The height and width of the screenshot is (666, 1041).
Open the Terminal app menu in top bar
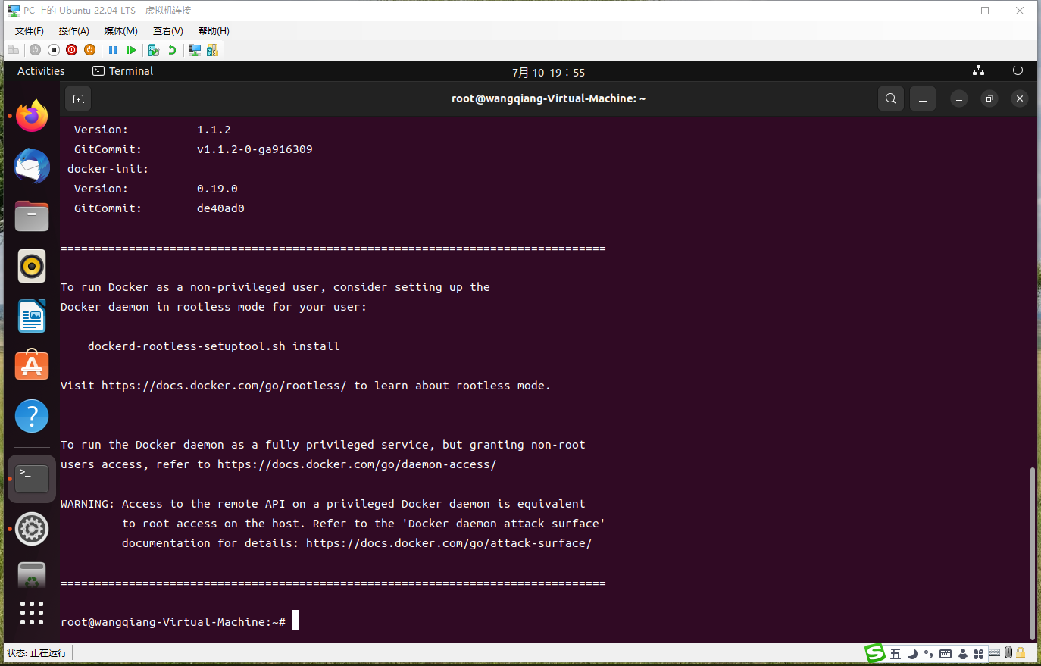click(x=123, y=71)
